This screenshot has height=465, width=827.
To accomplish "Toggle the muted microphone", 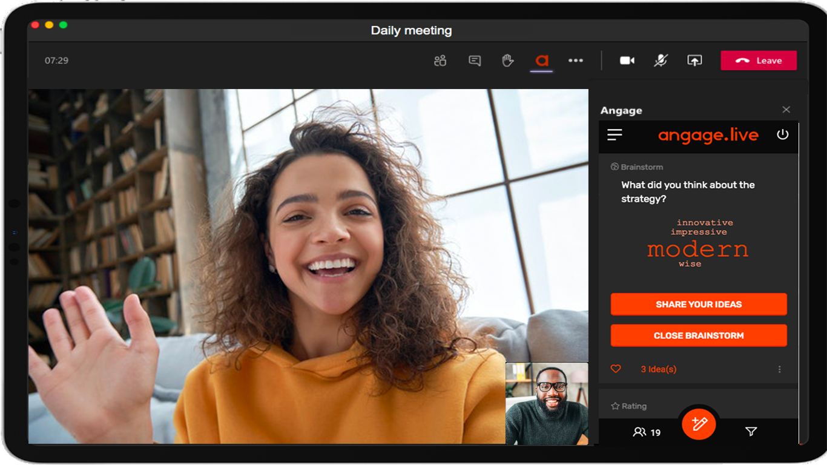I will [x=661, y=61].
